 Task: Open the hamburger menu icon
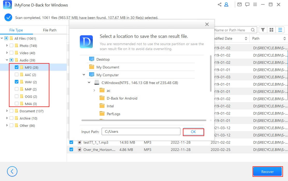pos(255,4)
